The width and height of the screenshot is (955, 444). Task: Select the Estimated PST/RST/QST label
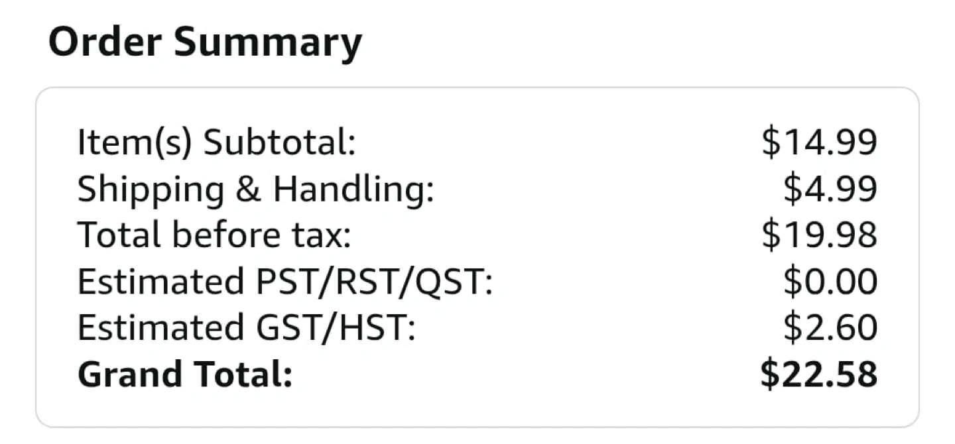pos(286,282)
